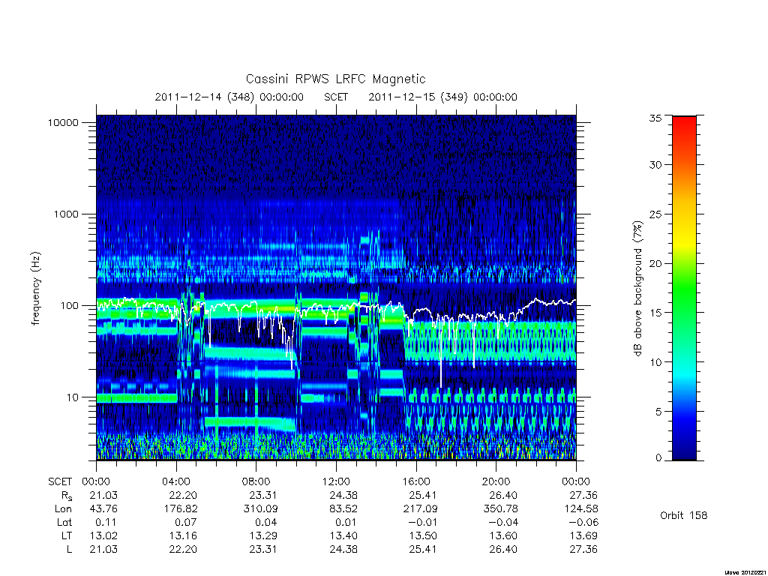This screenshot has width=768, height=576.
Task: Click the Rs value 21.03
Action: (x=103, y=495)
